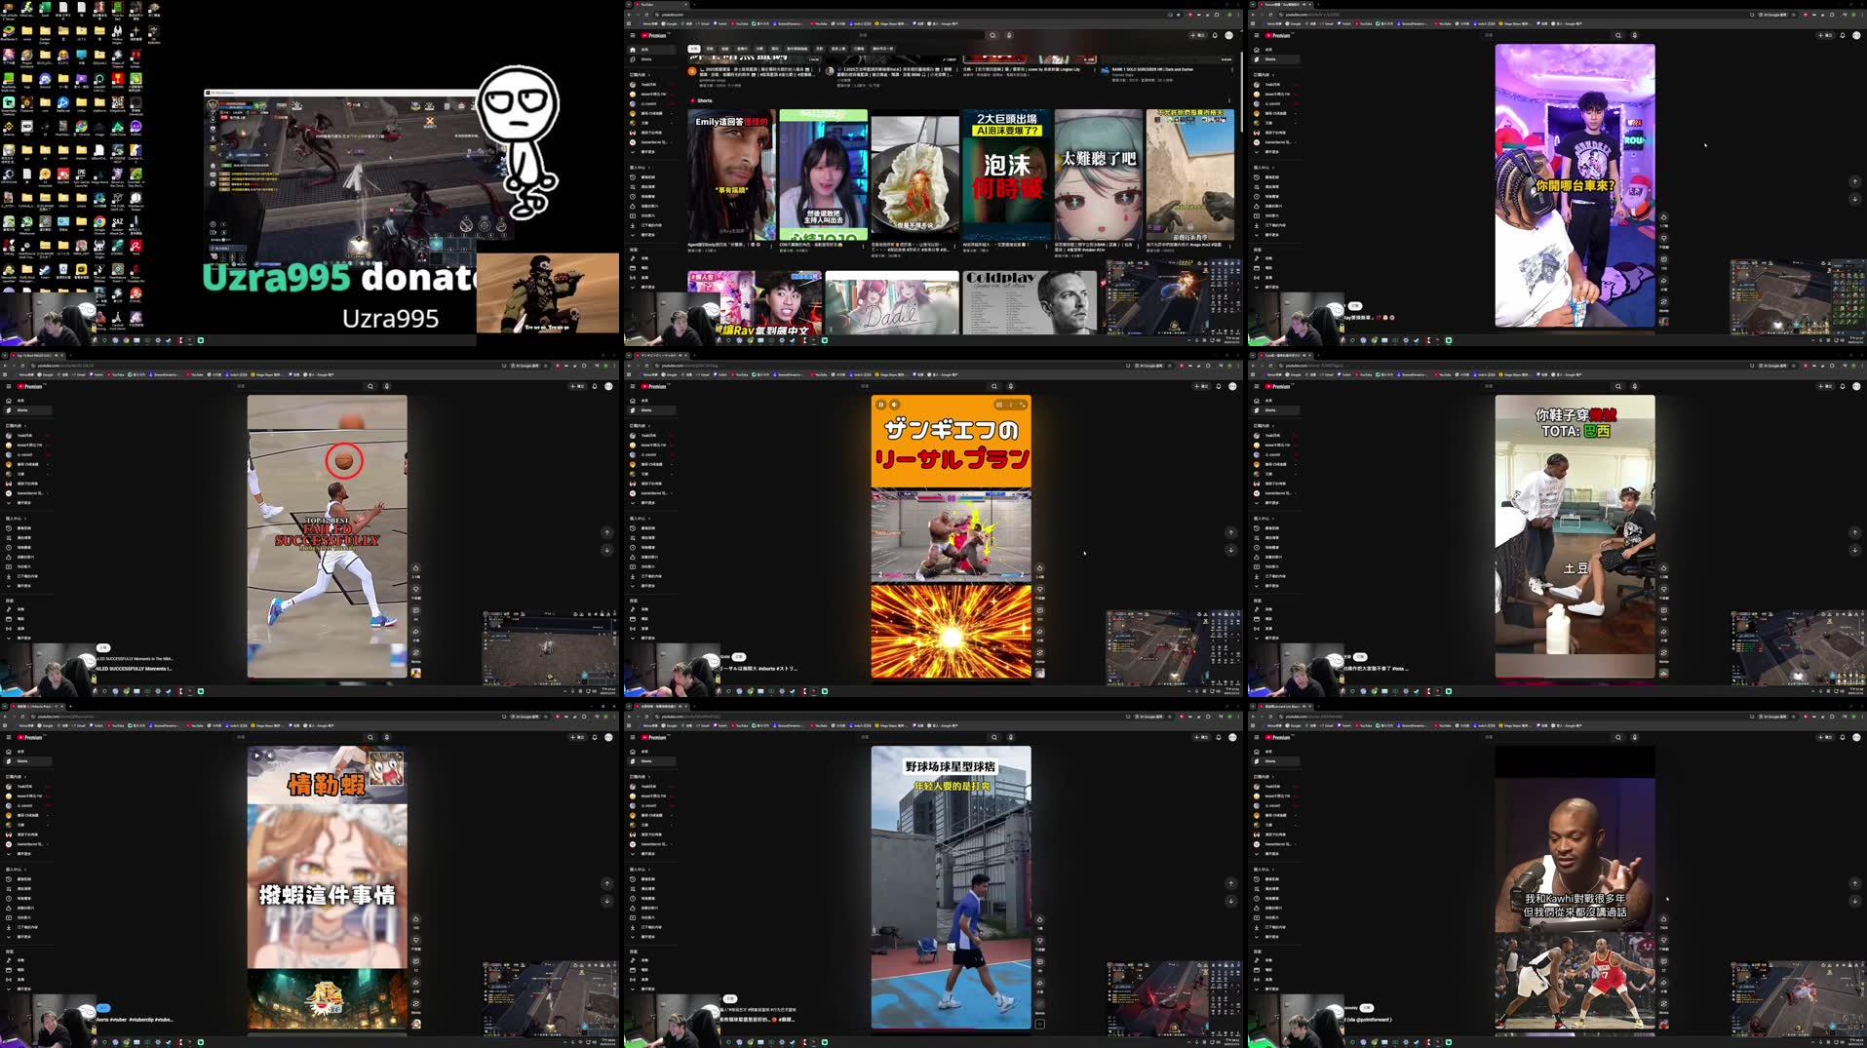Click the notifications bell icon
The image size is (1867, 1048).
1214,35
